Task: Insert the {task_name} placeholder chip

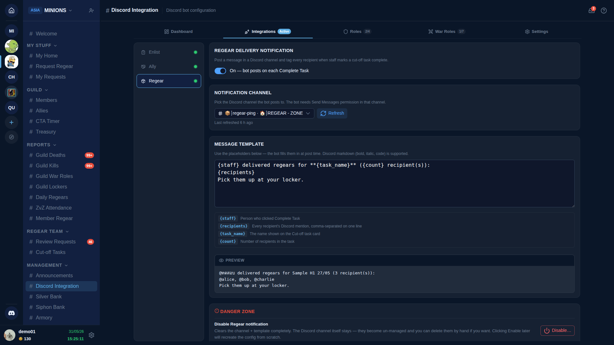Action: [232, 234]
